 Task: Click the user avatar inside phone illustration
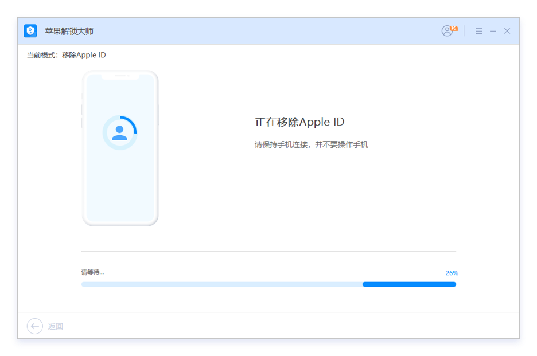pyautogui.click(x=119, y=133)
